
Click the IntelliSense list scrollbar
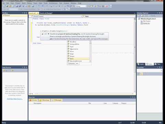(90, 51)
